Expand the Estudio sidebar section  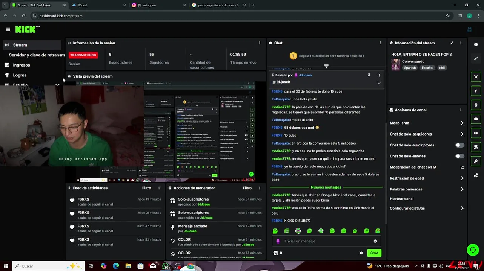57,85
